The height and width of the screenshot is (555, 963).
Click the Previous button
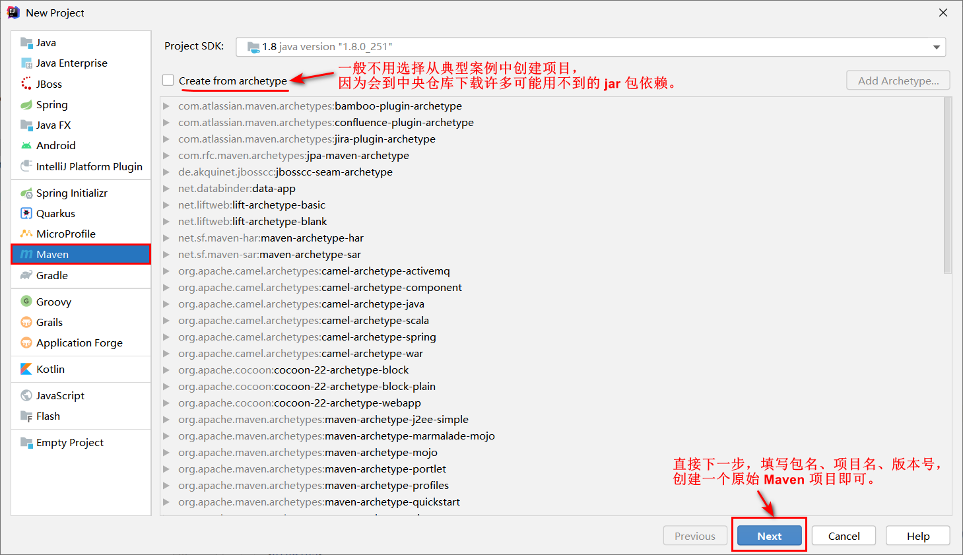click(695, 536)
